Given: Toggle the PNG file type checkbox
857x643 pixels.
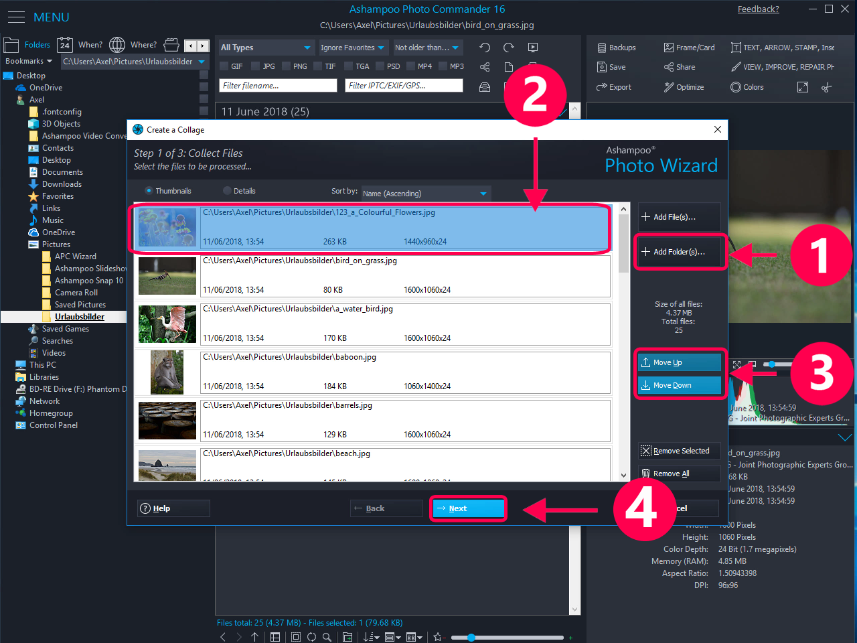Looking at the screenshot, I should point(286,66).
